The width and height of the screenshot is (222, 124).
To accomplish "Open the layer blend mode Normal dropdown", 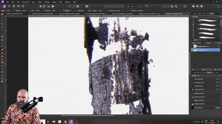I will [211, 43].
